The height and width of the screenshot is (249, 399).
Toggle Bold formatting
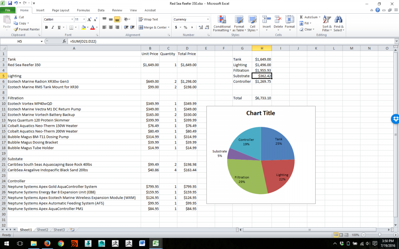click(47, 28)
